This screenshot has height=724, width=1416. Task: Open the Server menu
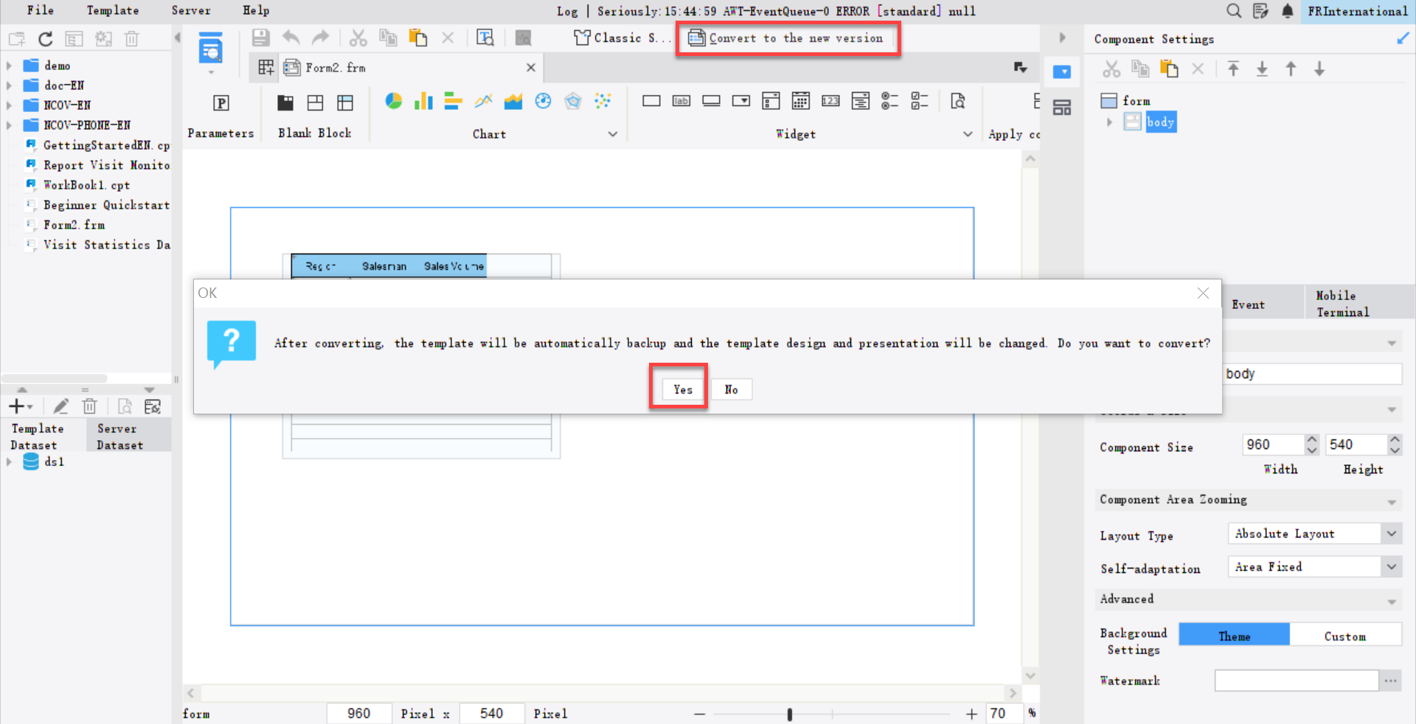(190, 10)
